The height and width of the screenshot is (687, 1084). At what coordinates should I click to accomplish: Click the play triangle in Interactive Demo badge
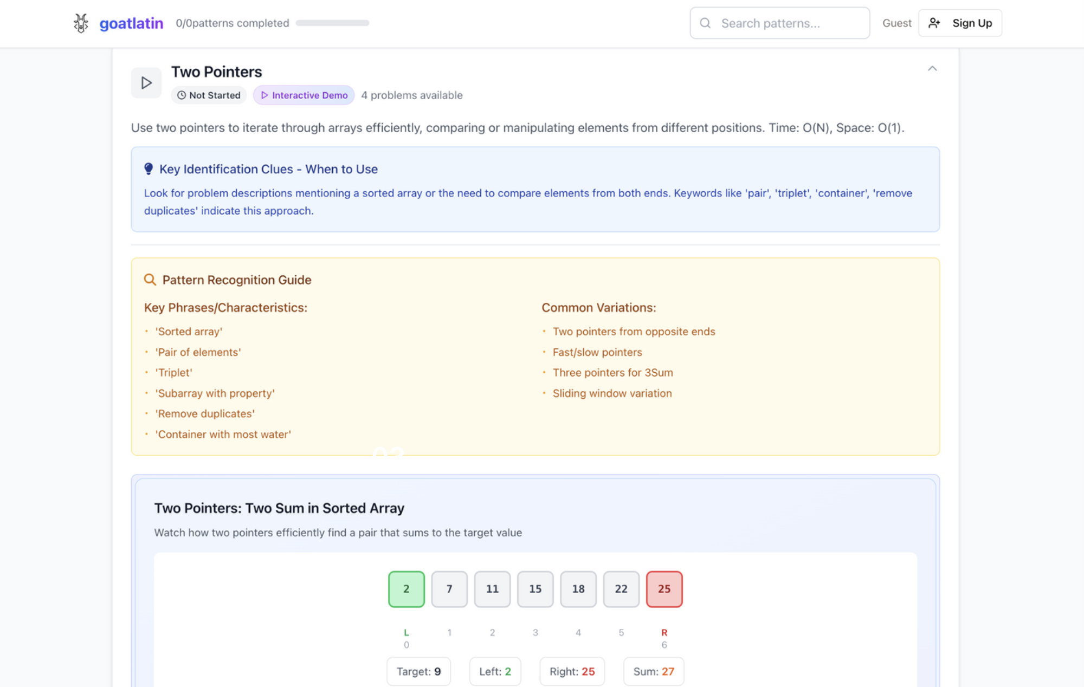(x=264, y=95)
